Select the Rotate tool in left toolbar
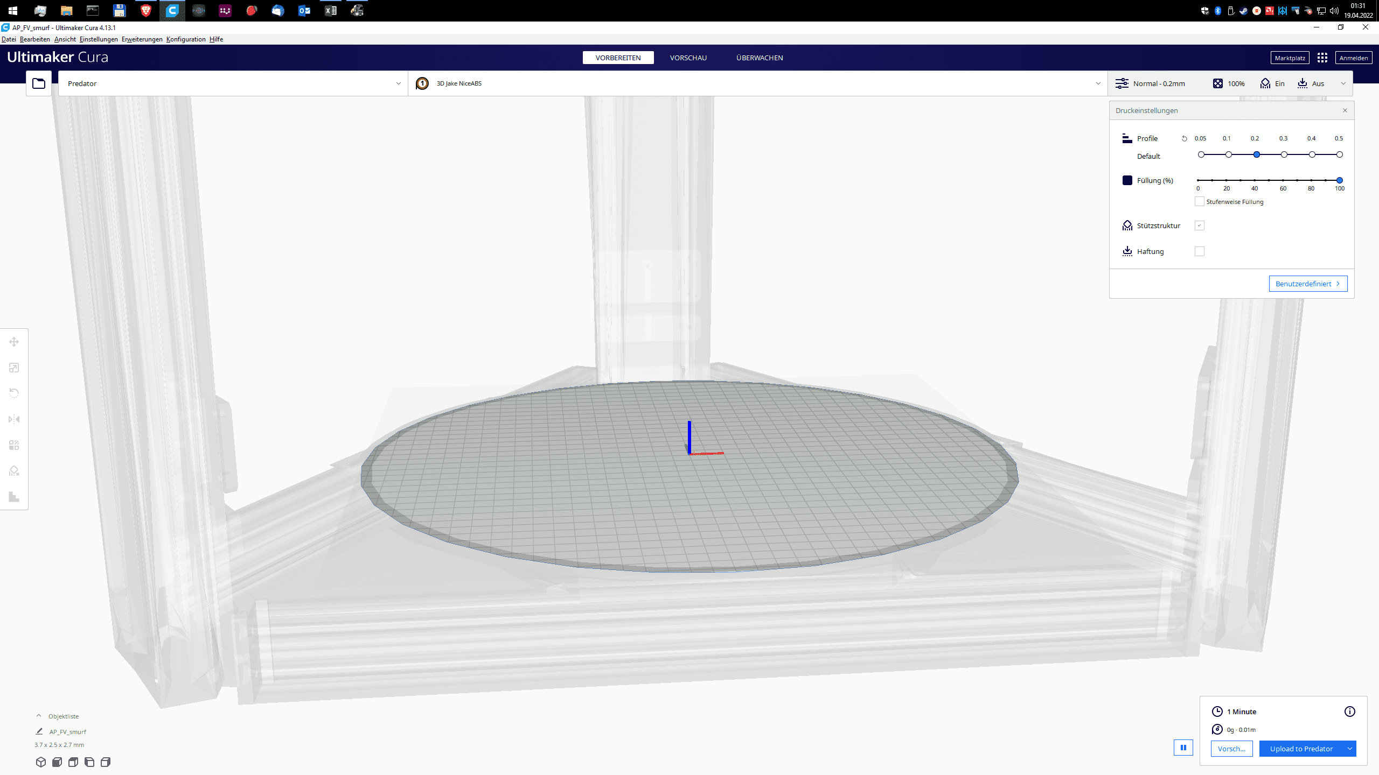This screenshot has height=775, width=1379. [x=14, y=393]
